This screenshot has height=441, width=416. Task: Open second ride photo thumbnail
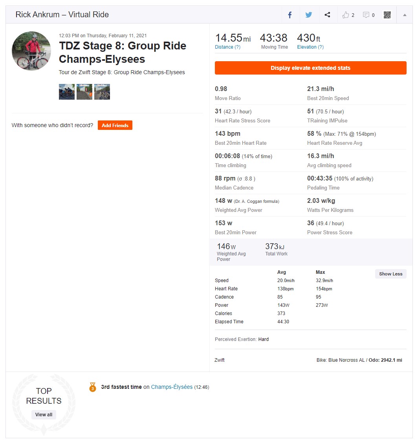coord(84,92)
